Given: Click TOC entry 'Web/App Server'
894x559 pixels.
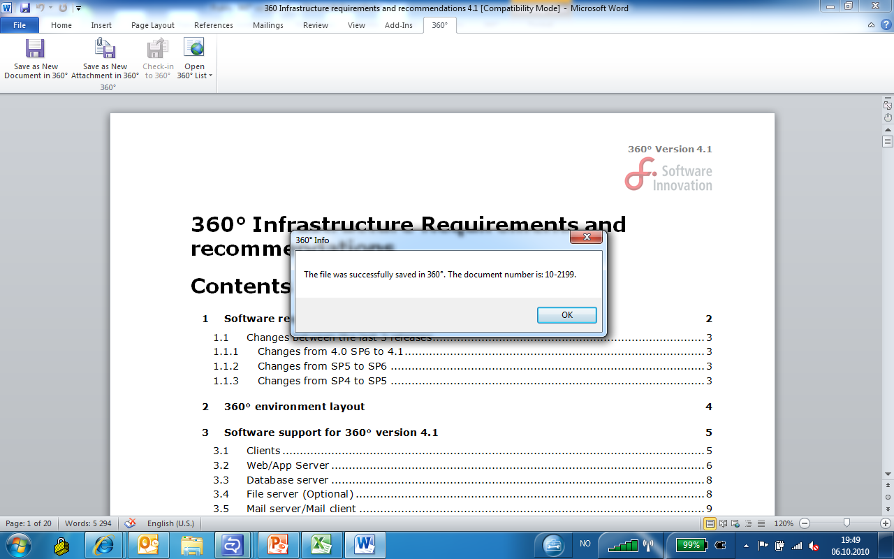Looking at the screenshot, I should pos(288,465).
